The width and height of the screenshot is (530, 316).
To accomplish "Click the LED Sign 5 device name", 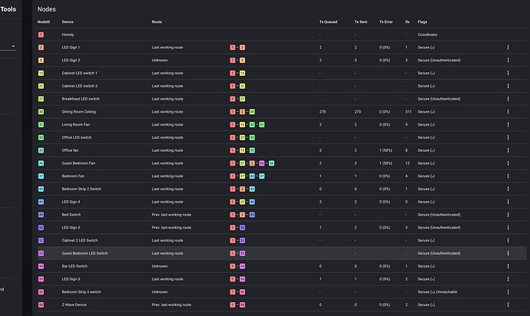I will click(x=71, y=228).
